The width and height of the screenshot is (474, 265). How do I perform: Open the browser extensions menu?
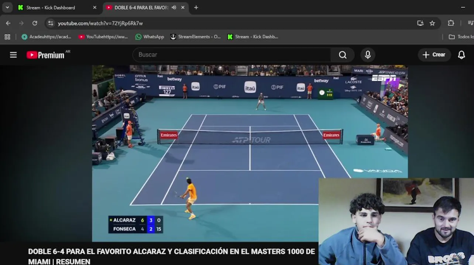point(451,23)
